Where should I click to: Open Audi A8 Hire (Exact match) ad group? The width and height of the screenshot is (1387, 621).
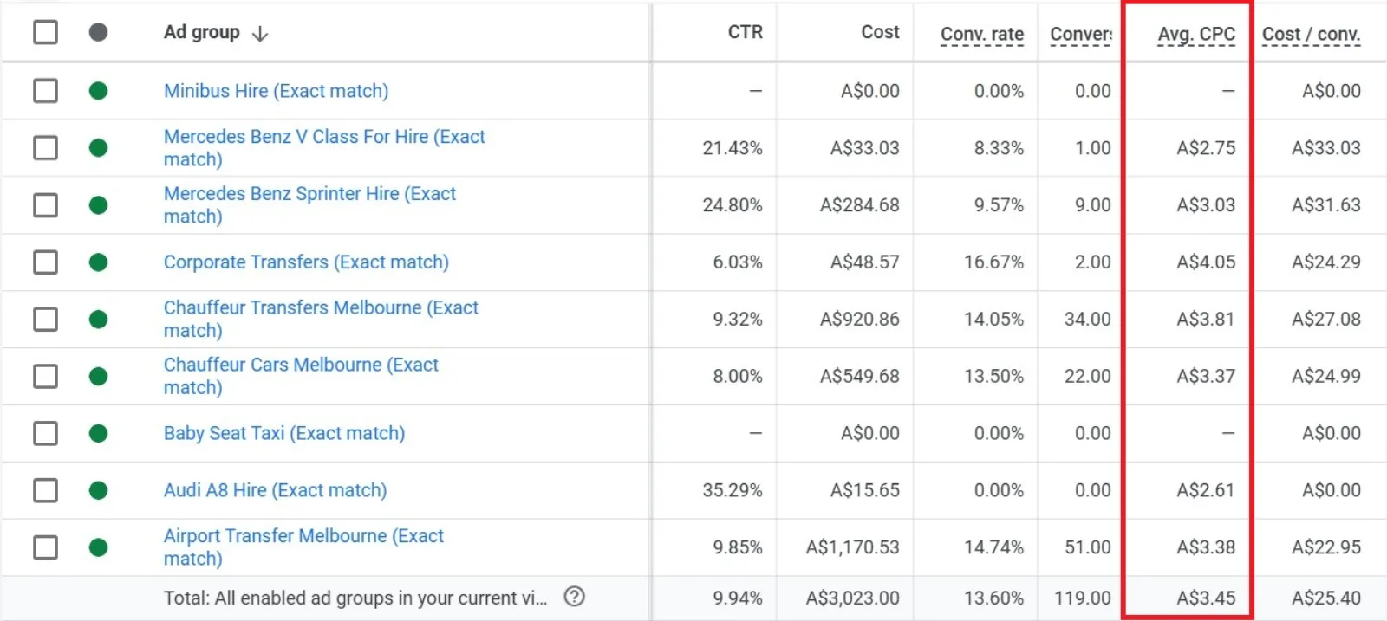[x=275, y=490]
